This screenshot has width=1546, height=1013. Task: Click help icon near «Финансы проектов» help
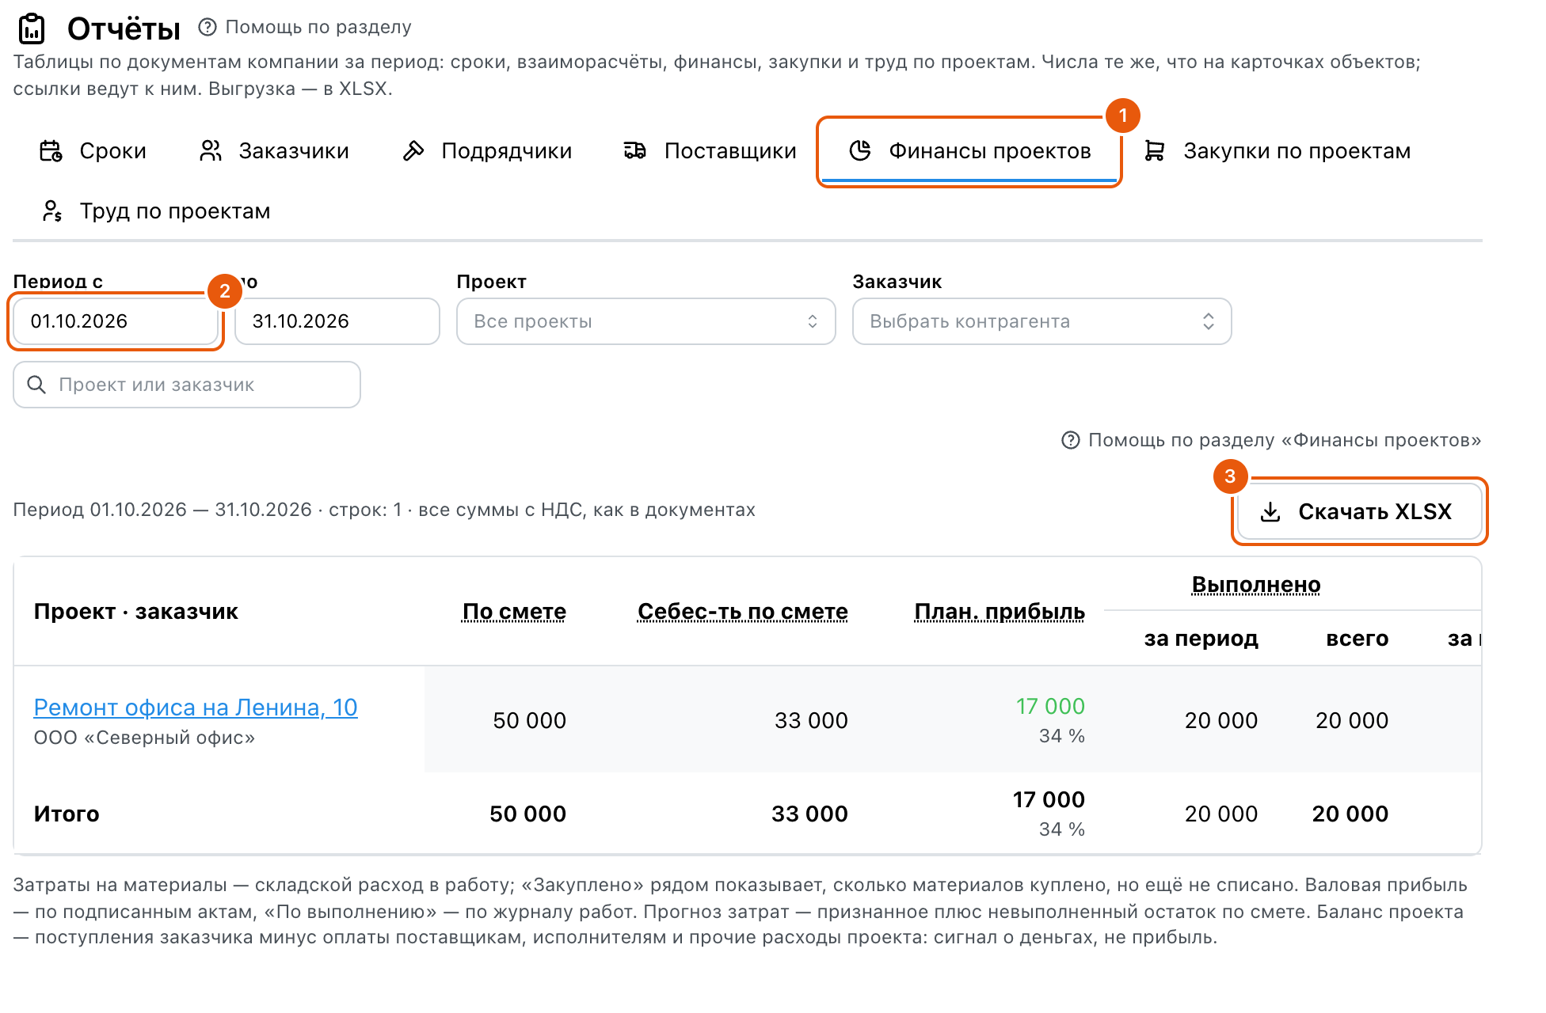1071,440
